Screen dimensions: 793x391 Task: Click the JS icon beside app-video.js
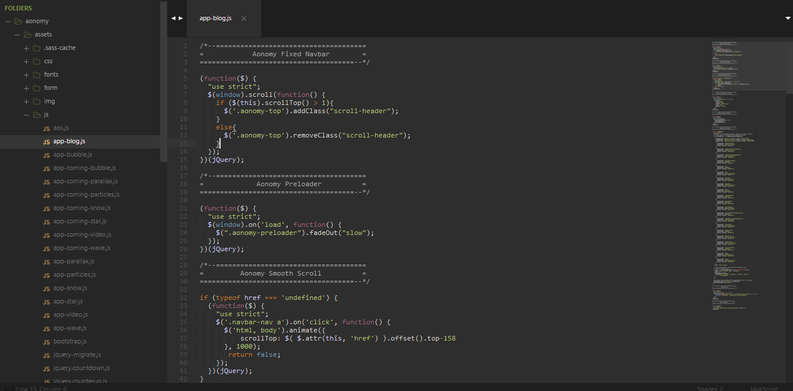[x=46, y=315]
